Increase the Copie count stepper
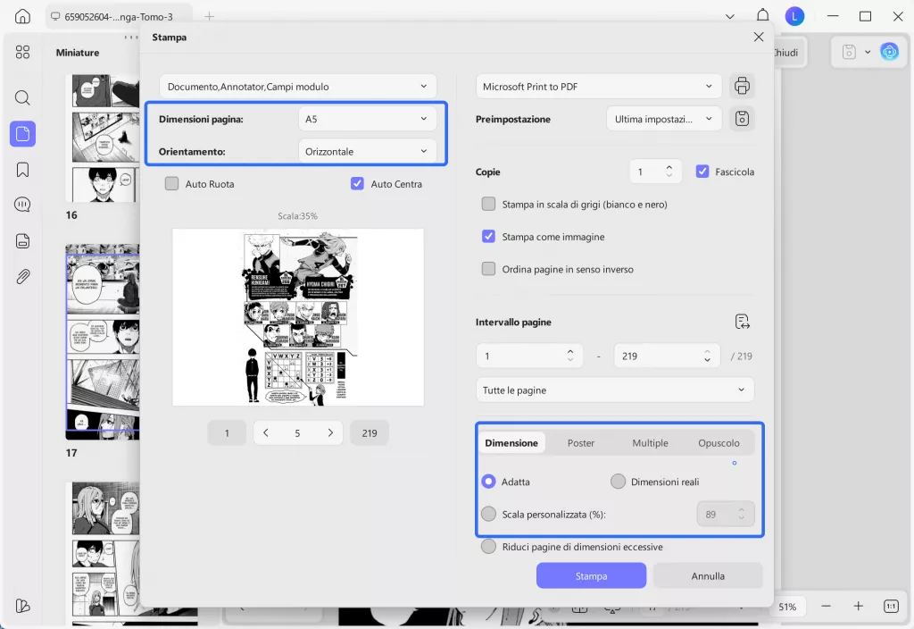 point(669,167)
